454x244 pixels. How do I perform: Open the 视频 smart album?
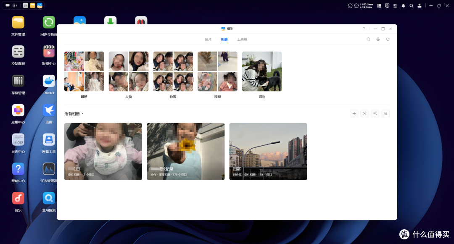coord(217,71)
